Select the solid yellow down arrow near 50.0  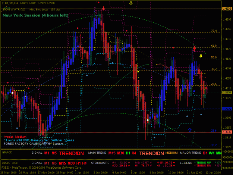coord(201,56)
